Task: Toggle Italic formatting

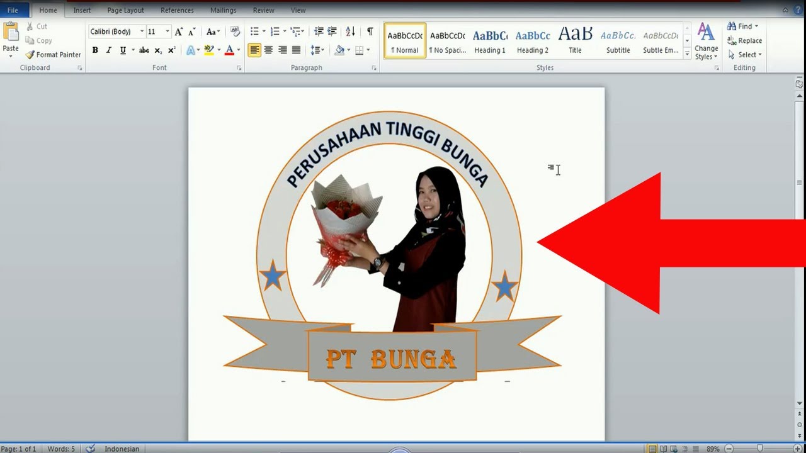Action: pos(109,50)
